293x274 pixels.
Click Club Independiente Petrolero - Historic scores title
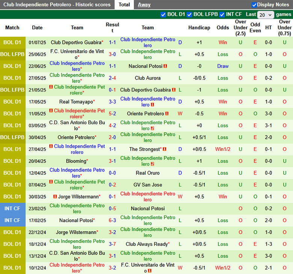[57, 5]
